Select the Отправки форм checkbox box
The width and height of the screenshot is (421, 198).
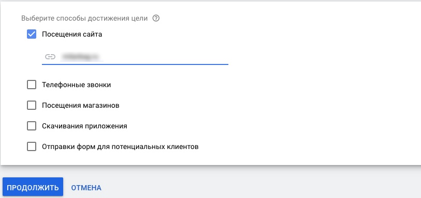pyautogui.click(x=32, y=147)
